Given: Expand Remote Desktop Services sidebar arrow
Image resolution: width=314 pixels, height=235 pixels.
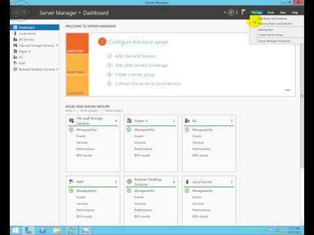Looking at the screenshot, I should [57, 69].
